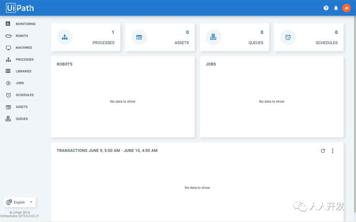356x222 pixels.
Task: Click the Transactions date range heading
Action: pos(107,151)
